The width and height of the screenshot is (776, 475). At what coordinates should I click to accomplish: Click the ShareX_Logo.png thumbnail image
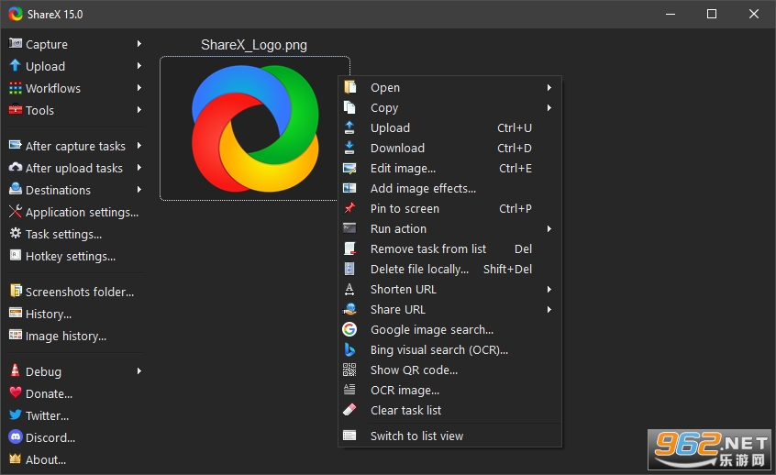pyautogui.click(x=255, y=128)
